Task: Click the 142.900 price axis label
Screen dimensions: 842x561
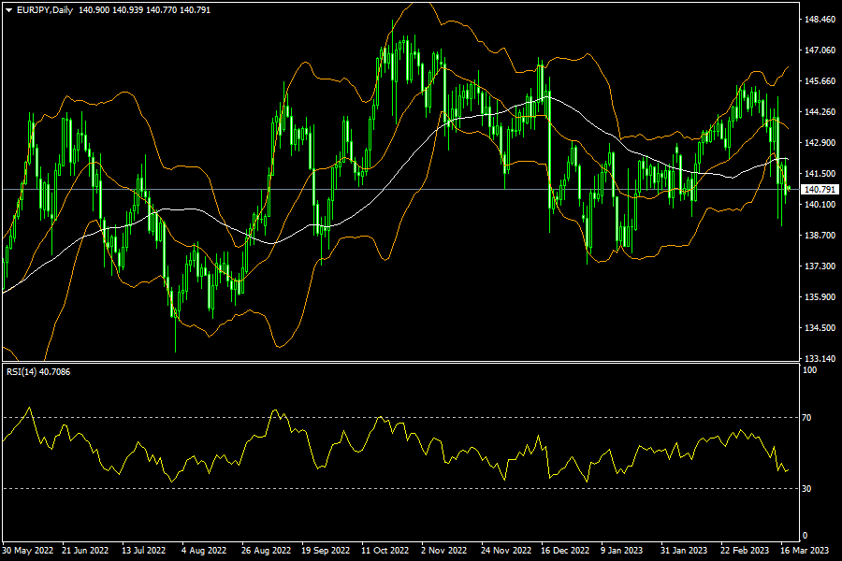Action: tap(820, 143)
